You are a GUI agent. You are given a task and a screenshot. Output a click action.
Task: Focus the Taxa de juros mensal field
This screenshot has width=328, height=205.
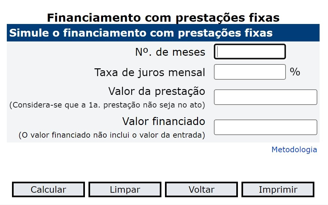click(250, 72)
